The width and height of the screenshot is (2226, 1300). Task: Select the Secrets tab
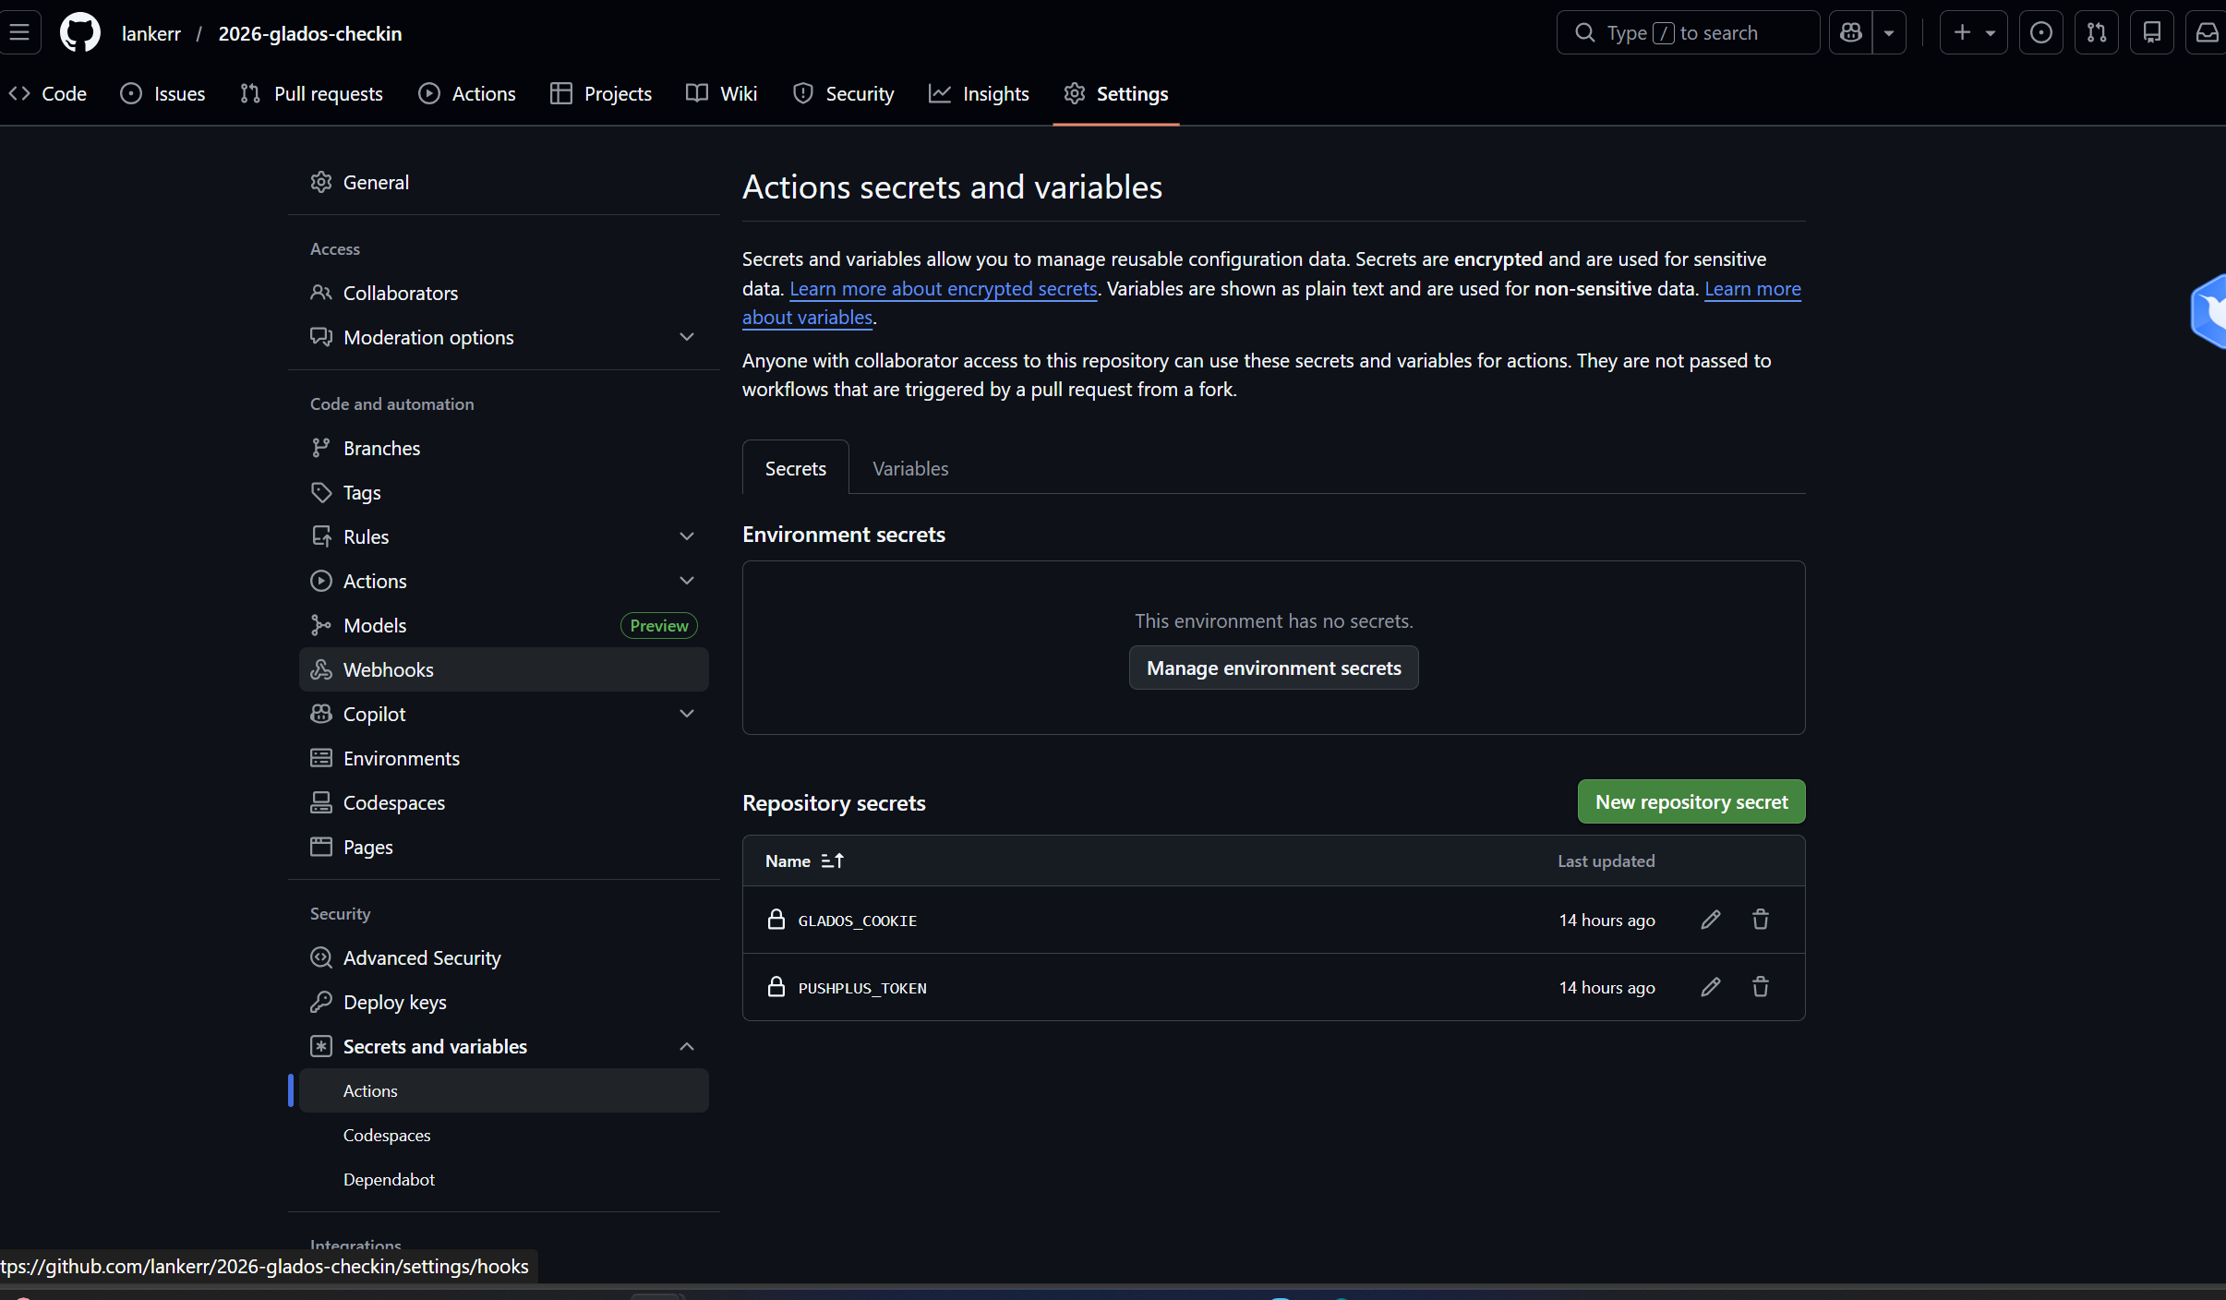pos(796,468)
